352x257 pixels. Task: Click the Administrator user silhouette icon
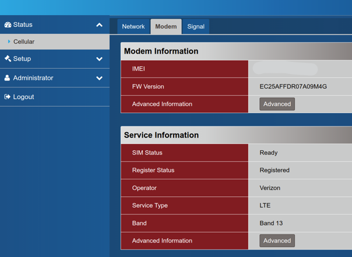pyautogui.click(x=7, y=78)
